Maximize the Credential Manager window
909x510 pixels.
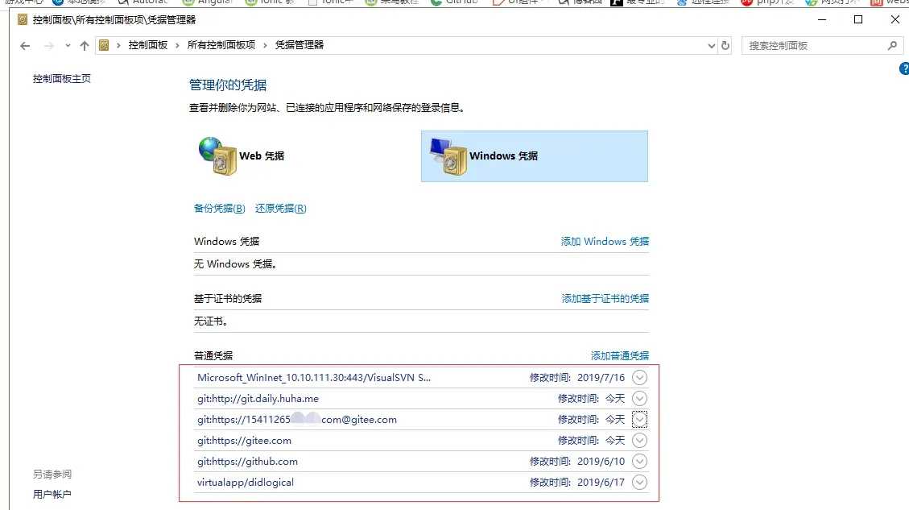pyautogui.click(x=858, y=19)
